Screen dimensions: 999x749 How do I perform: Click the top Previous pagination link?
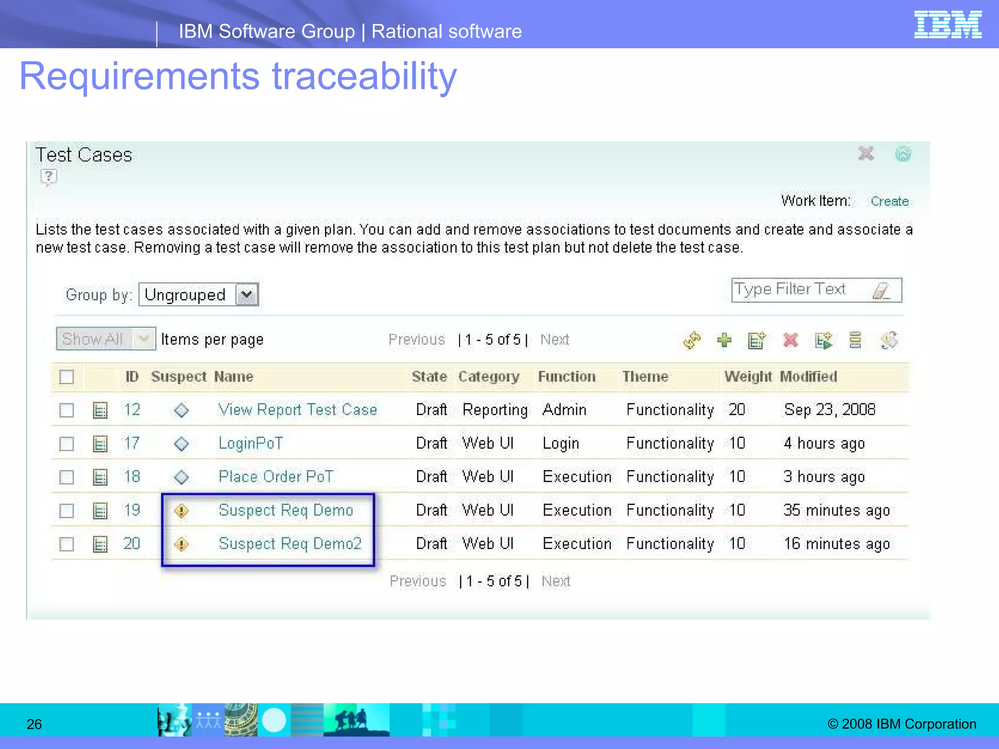click(x=417, y=339)
